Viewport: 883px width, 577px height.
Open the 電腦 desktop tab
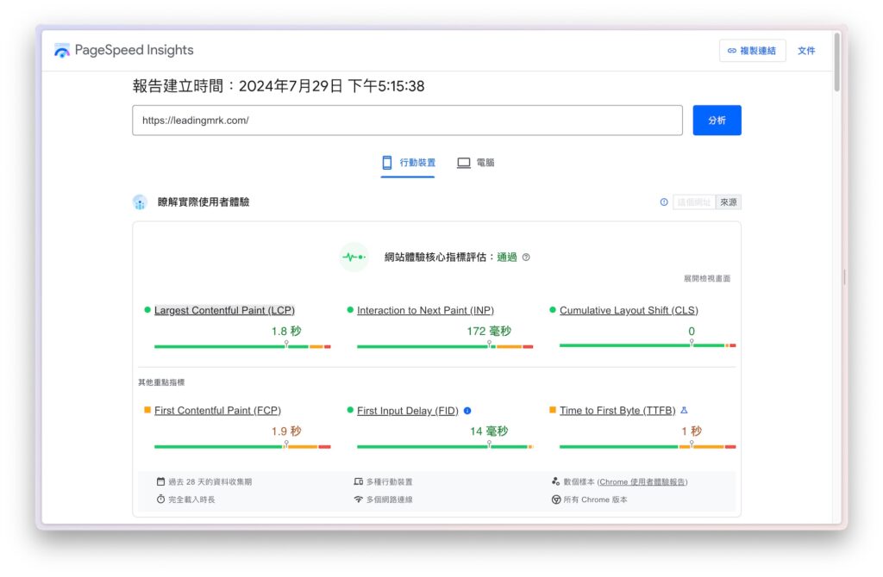coord(475,163)
